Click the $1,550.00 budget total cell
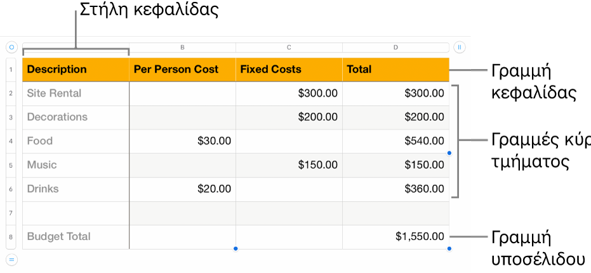The height and width of the screenshot is (273, 591). 395,237
